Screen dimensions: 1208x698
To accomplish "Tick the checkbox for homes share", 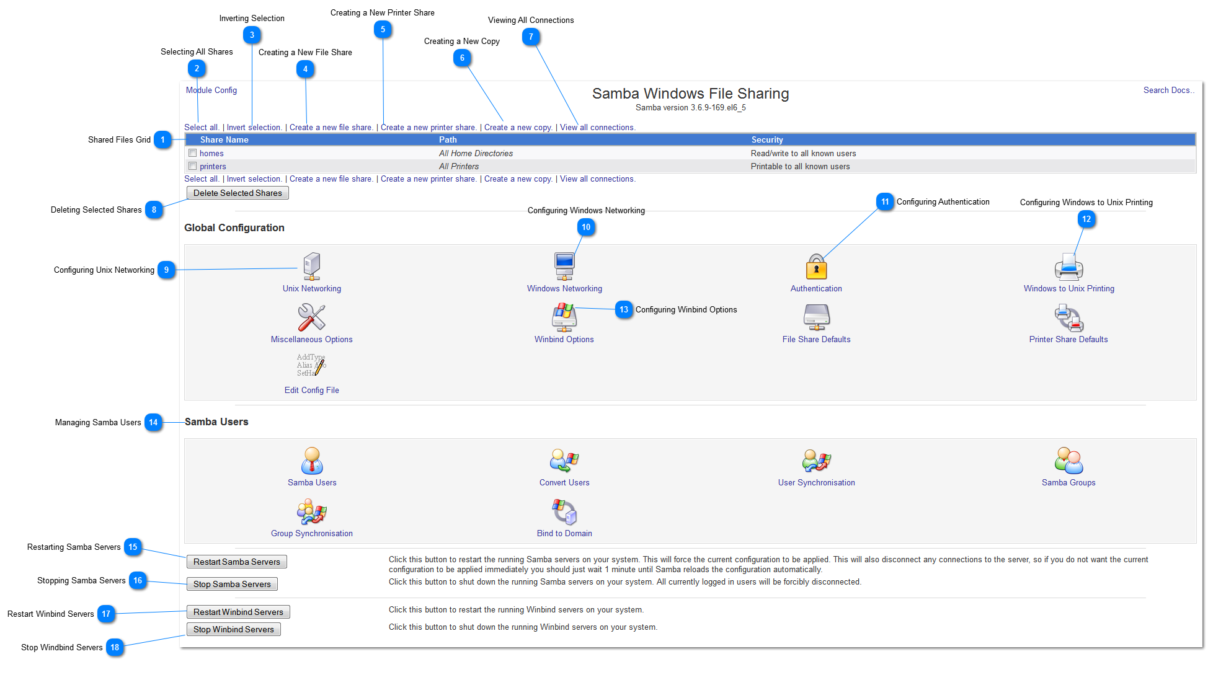I will (193, 153).
